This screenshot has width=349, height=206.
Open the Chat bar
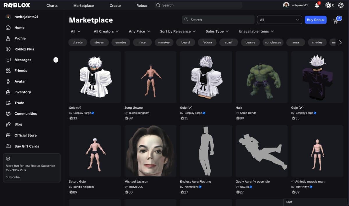tap(315, 202)
